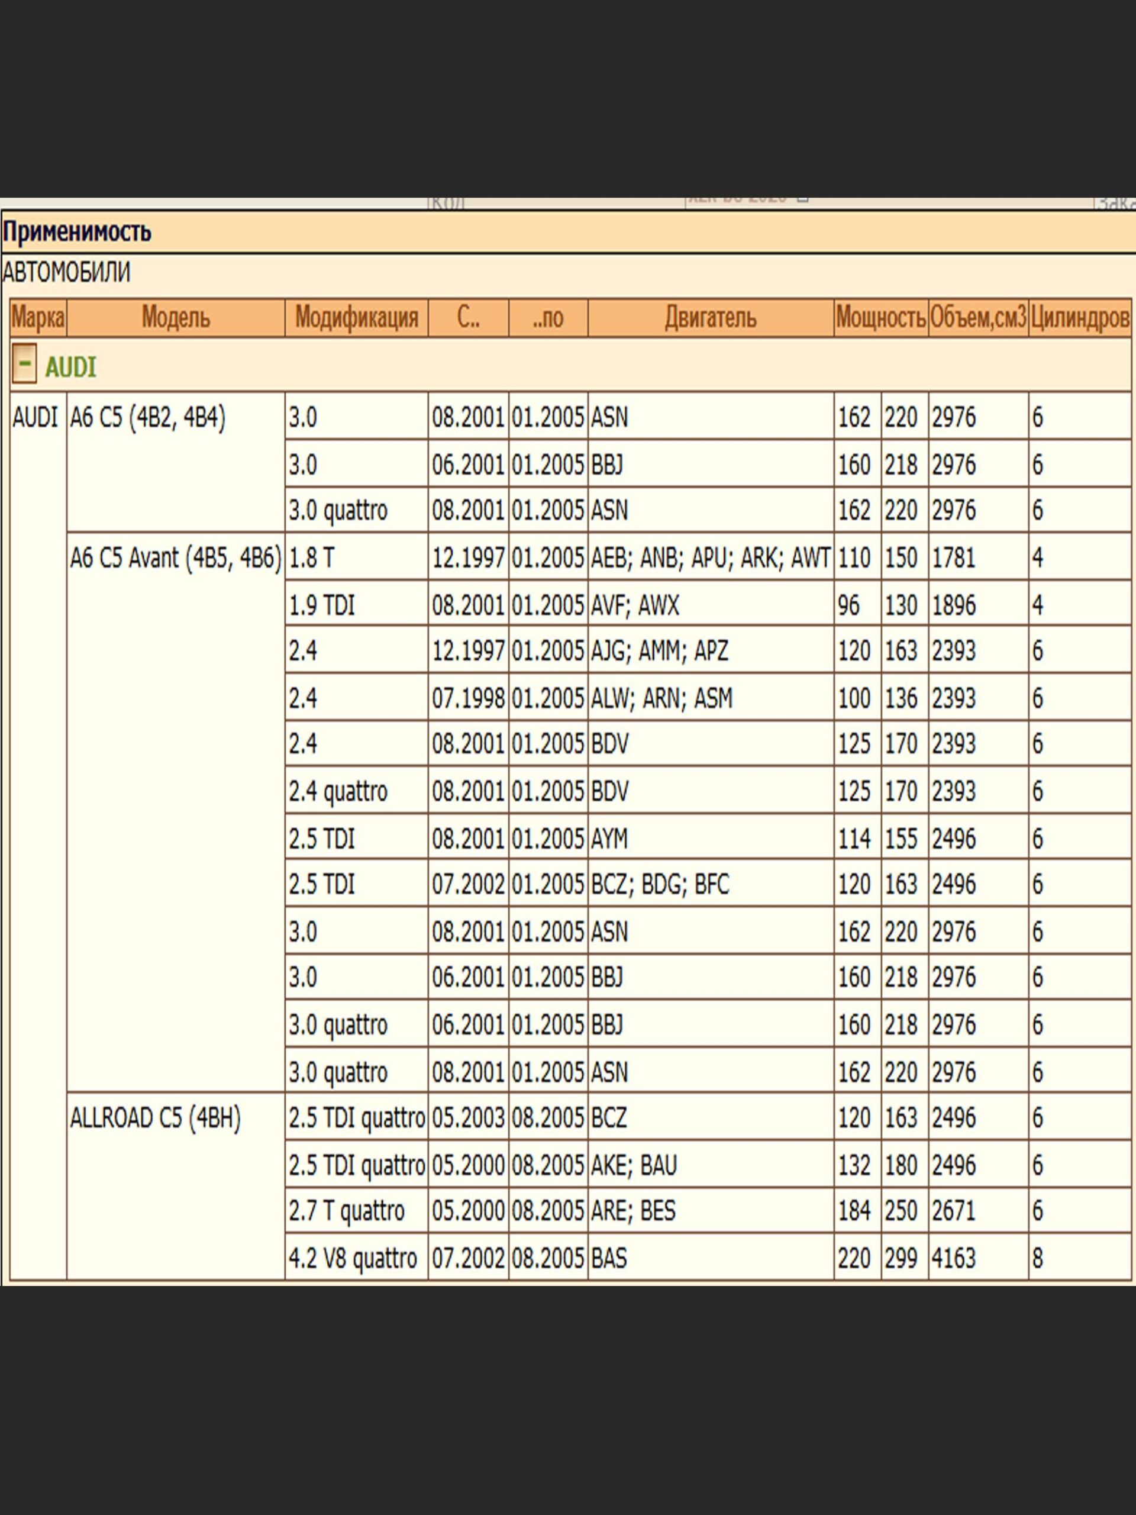Click the green AUDI group label
Viewport: 1136px width, 1515px height.
[70, 368]
